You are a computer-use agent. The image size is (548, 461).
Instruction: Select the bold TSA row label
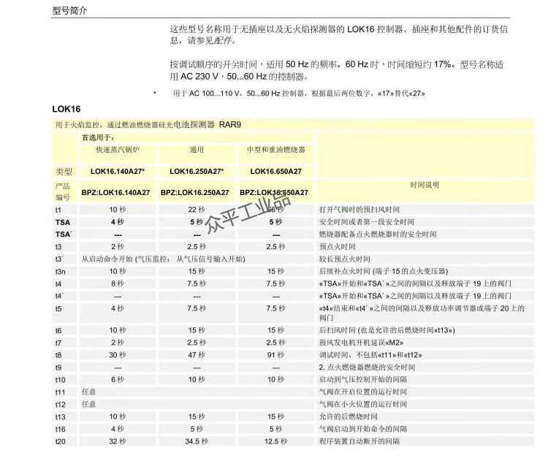tap(63, 221)
